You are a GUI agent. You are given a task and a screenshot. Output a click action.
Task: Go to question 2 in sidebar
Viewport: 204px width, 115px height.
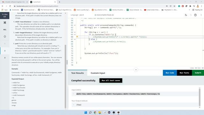pos(5,51)
